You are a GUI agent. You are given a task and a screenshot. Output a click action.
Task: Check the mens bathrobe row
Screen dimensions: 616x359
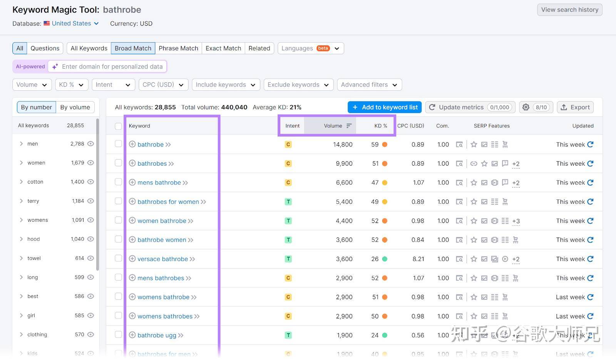(x=118, y=182)
